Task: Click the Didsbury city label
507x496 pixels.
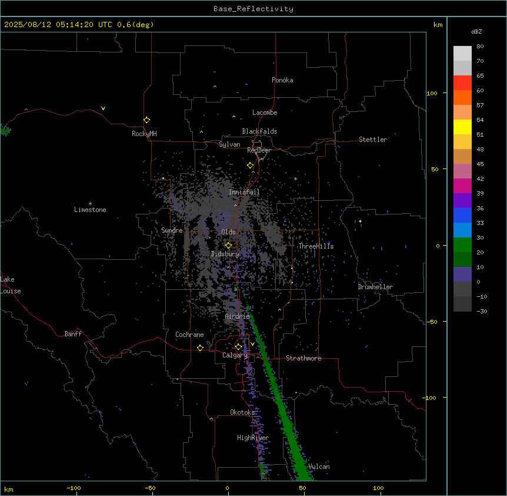Action: [225, 254]
